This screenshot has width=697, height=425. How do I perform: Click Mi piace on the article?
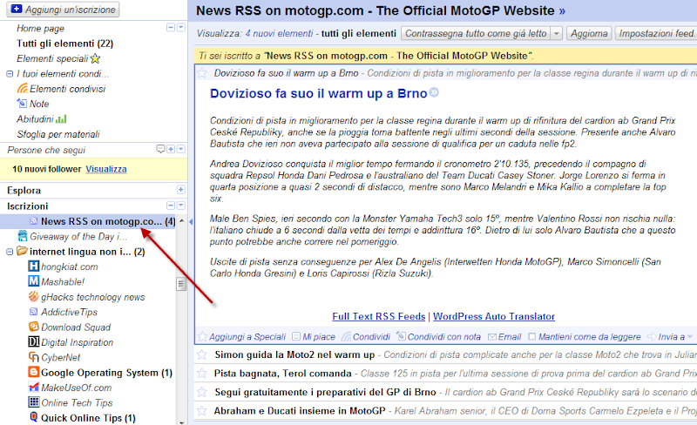click(x=314, y=337)
